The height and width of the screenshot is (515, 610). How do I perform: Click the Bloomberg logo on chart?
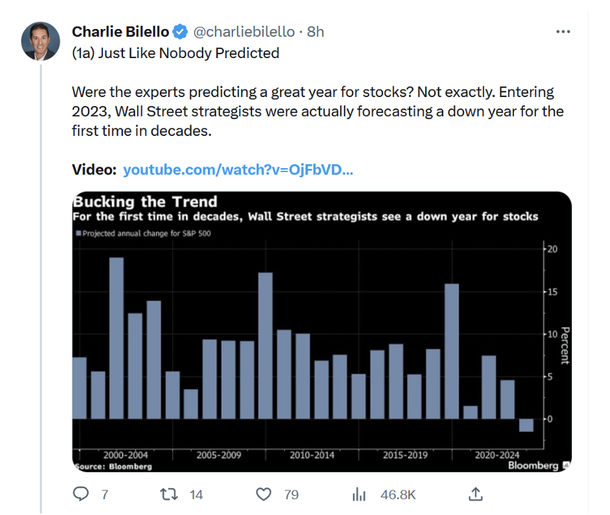[x=534, y=465]
